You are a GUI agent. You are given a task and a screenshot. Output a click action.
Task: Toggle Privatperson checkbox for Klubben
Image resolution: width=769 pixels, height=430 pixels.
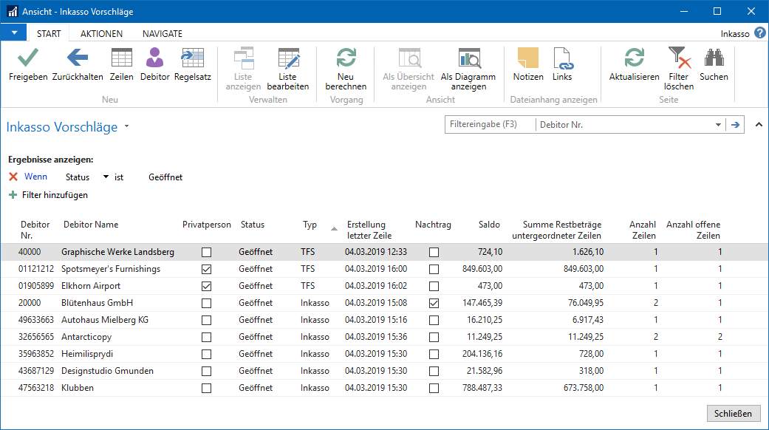point(207,389)
